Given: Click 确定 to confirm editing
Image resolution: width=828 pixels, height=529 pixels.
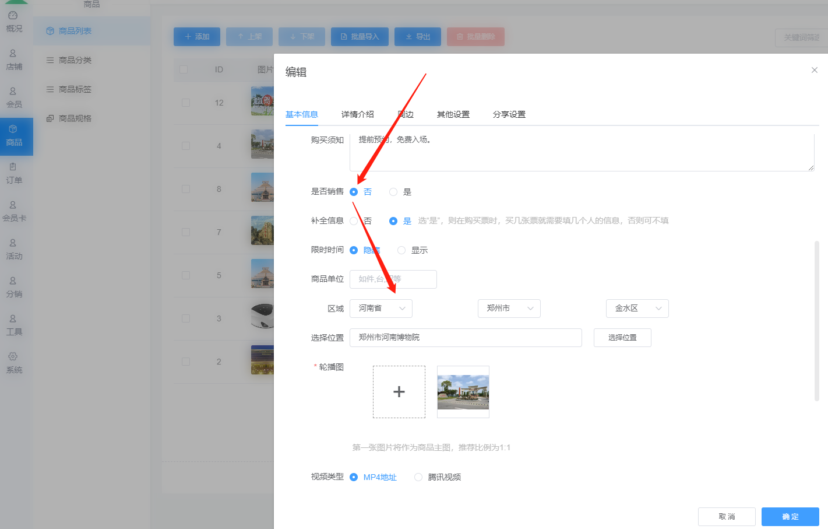Looking at the screenshot, I should click(790, 517).
